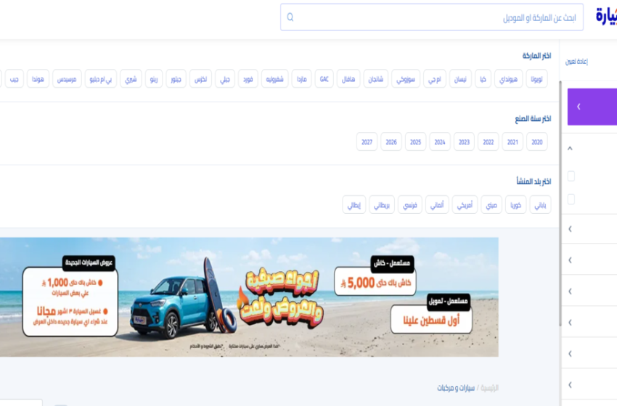617x406 pixels.
Task: Choose manufacture year 2021
Action: point(512,142)
